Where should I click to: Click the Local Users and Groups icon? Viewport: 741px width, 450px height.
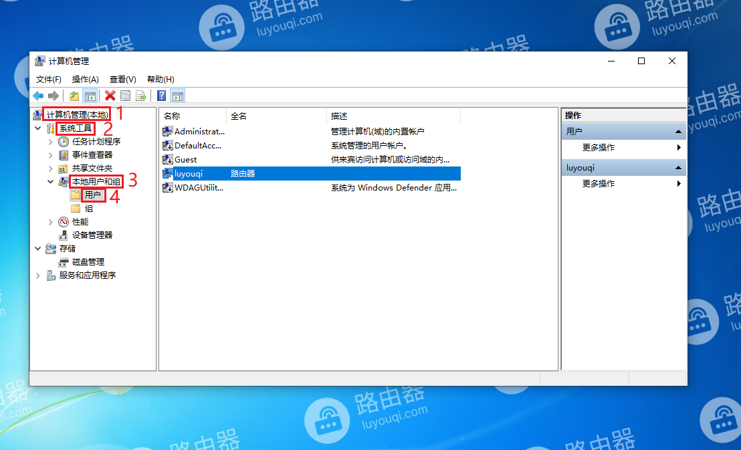click(64, 181)
